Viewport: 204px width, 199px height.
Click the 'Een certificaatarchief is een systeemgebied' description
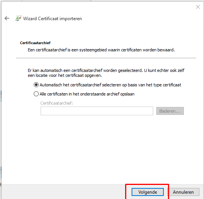[x=101, y=50]
